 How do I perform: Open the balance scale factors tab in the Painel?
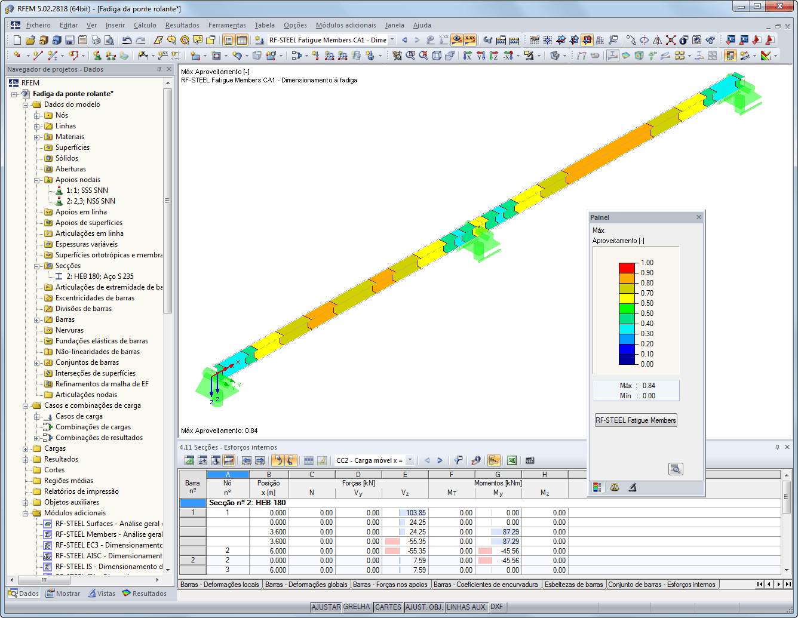[615, 487]
